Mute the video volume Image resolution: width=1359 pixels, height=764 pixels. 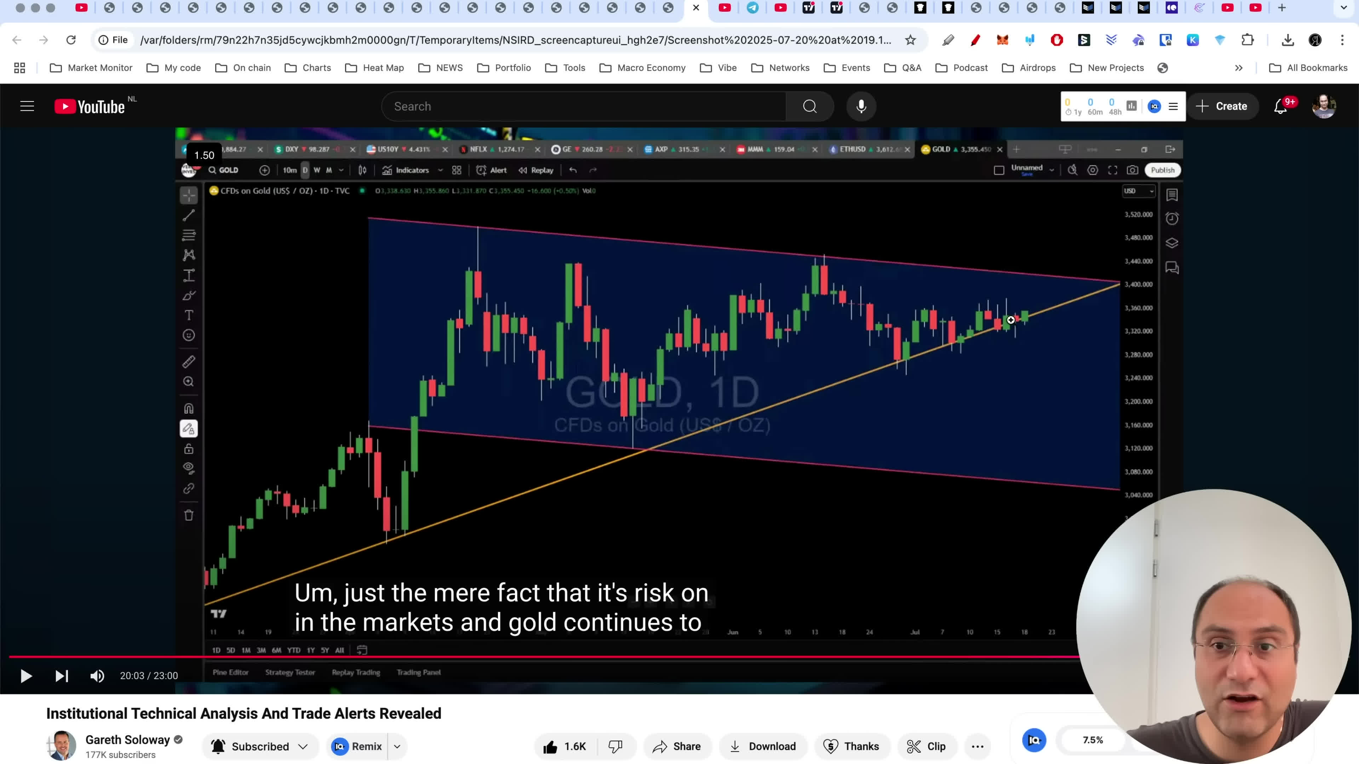(x=97, y=676)
